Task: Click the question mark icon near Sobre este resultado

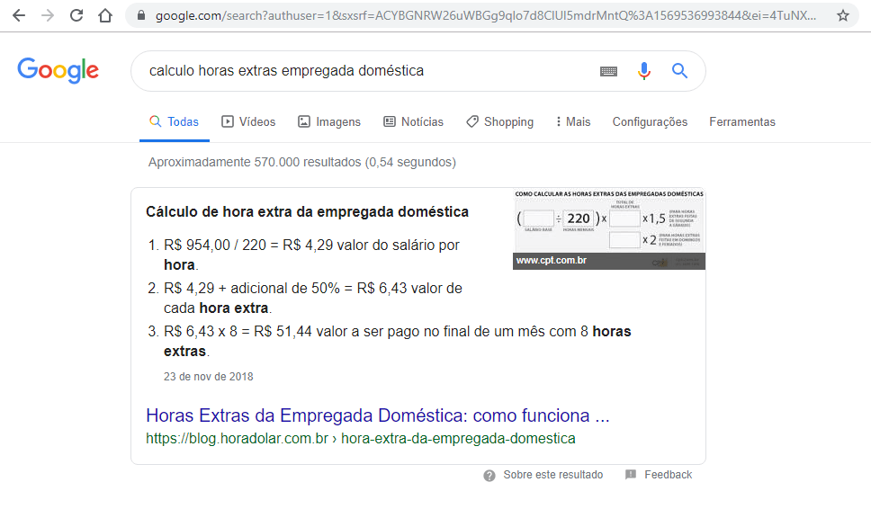Action: (489, 476)
